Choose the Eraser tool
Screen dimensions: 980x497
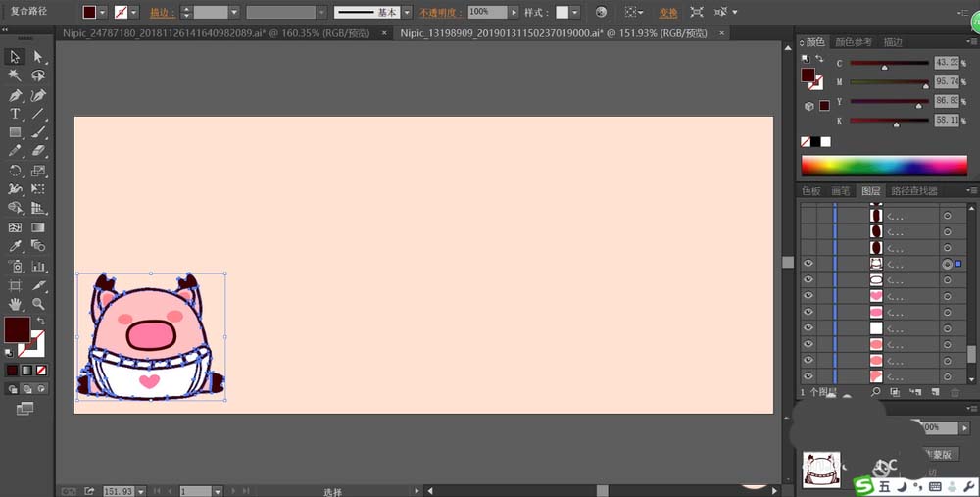tap(38, 151)
